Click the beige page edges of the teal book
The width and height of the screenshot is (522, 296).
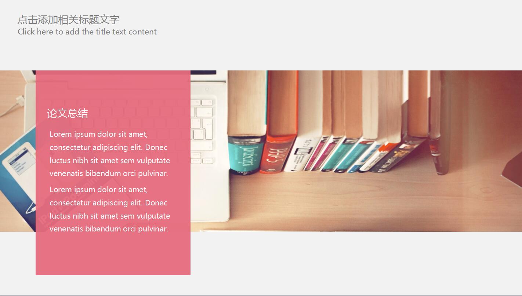(x=247, y=103)
